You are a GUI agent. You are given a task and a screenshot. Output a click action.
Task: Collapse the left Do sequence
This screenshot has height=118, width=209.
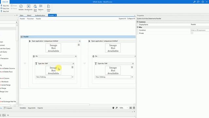pyautogui.click(x=75, y=56)
